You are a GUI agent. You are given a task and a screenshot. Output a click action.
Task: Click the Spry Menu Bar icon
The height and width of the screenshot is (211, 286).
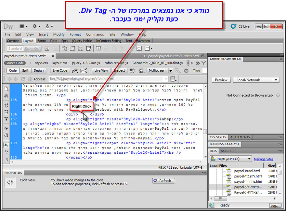click(64, 49)
